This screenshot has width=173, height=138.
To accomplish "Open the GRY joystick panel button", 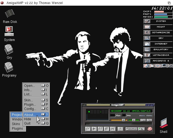I will [158, 38].
